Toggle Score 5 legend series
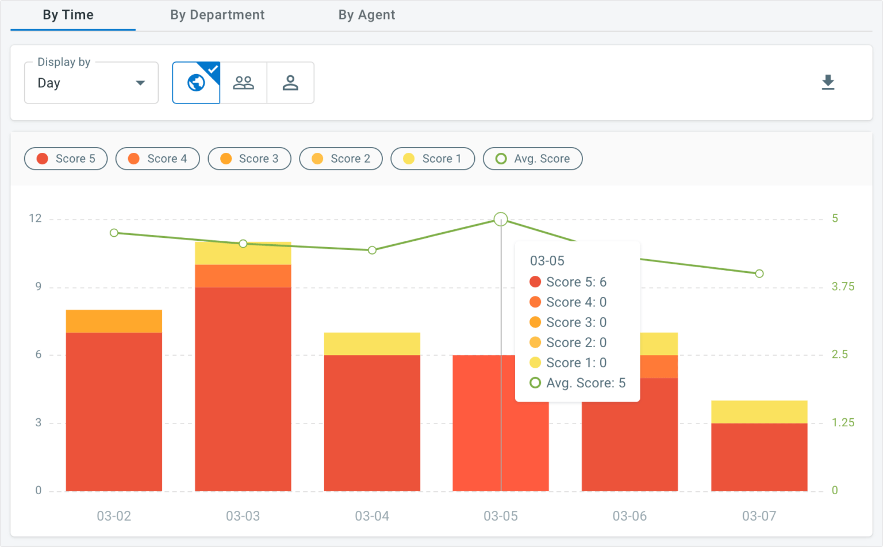Viewport: 883px width, 547px height. 66,159
